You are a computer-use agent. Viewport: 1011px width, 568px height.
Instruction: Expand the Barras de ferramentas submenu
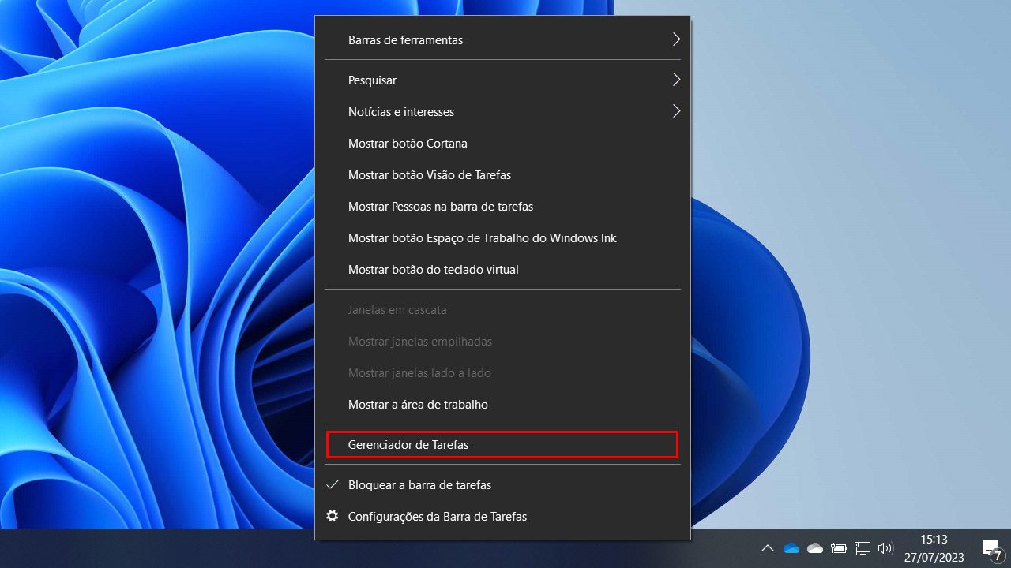[502, 39]
